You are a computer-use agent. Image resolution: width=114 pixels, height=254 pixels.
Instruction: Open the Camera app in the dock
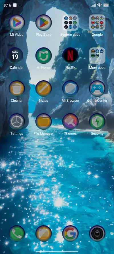97,234
